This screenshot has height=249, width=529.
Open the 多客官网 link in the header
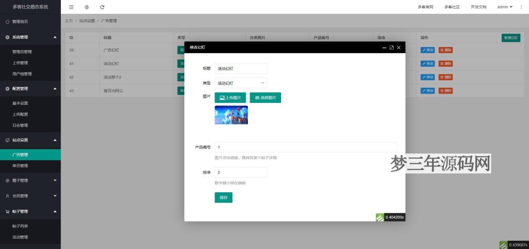(425, 7)
